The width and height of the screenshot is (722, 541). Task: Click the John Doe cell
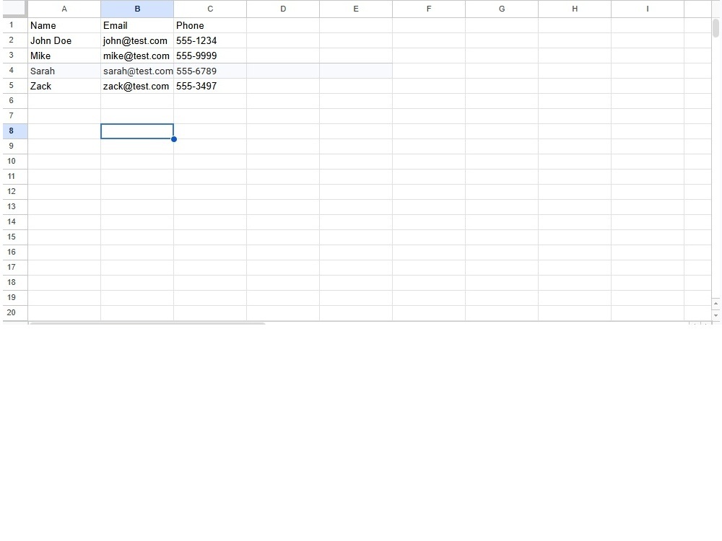click(x=64, y=40)
